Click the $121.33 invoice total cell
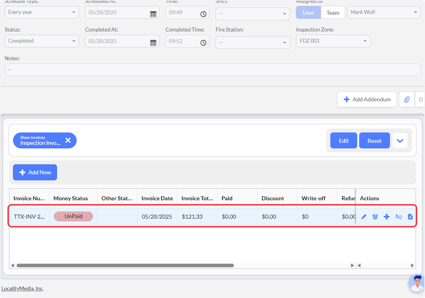 [x=197, y=216]
